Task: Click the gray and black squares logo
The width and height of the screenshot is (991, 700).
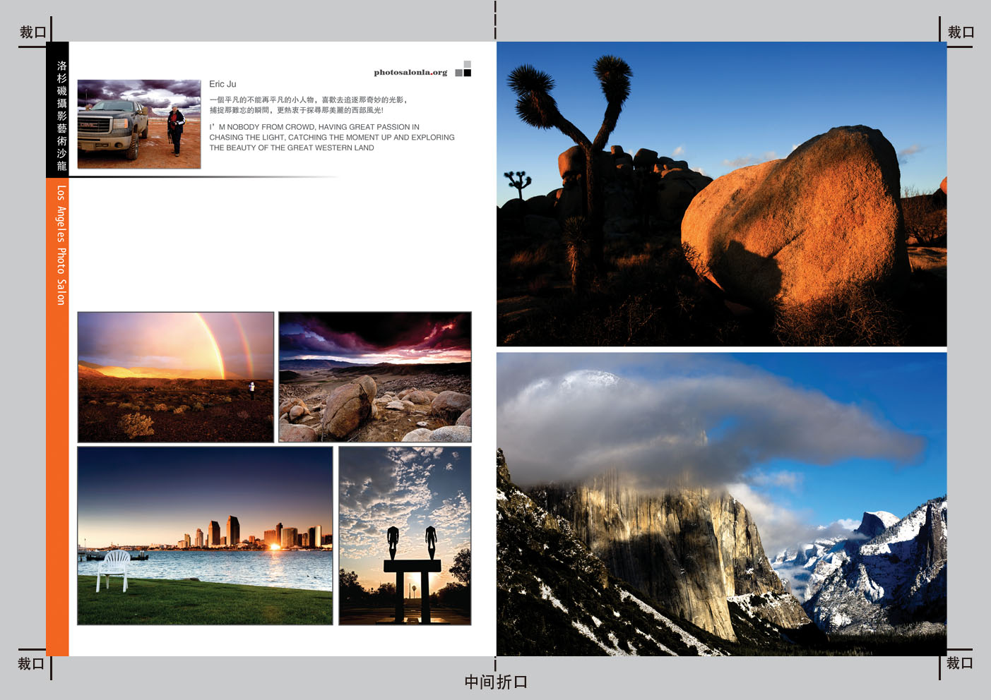Action: point(463,69)
